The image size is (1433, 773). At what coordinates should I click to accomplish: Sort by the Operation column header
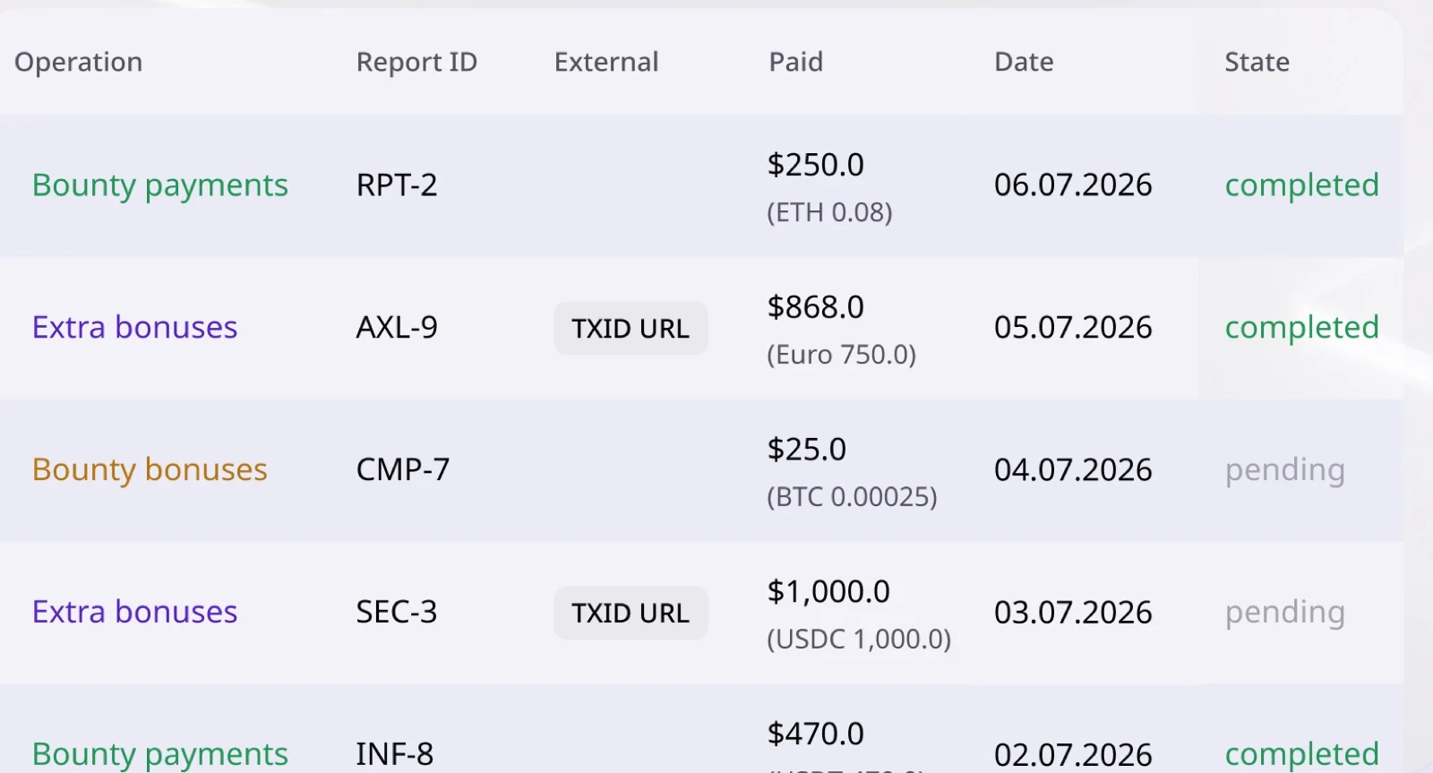(79, 62)
